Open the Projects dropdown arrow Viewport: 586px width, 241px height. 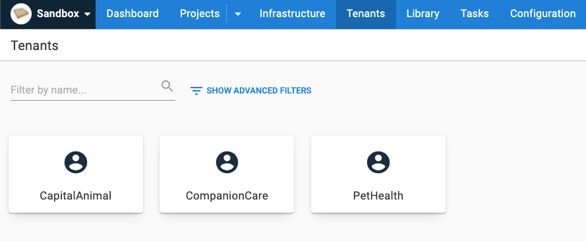238,14
